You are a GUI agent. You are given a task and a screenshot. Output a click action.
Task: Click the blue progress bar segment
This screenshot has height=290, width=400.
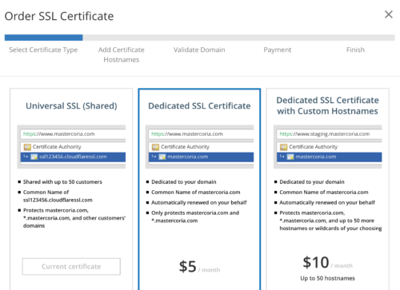(x=43, y=38)
